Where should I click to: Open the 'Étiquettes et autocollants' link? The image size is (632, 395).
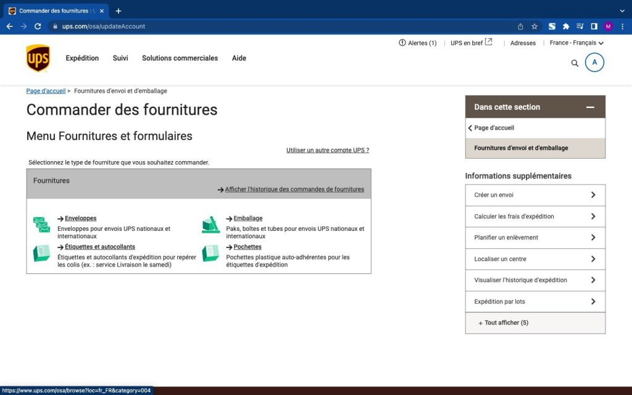[x=100, y=247]
